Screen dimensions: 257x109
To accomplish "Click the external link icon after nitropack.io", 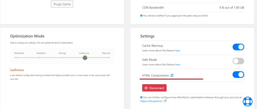I will [x=165, y=101].
